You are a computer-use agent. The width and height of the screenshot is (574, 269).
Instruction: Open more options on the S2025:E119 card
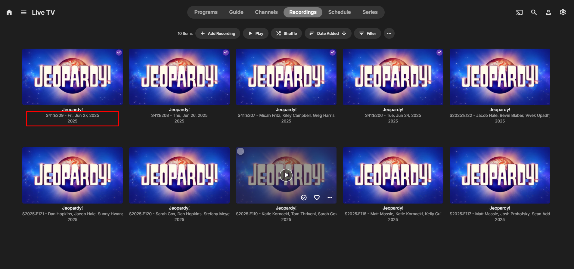[x=330, y=198]
